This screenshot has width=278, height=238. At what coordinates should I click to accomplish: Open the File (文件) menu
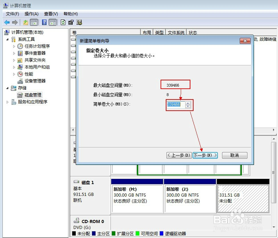tap(13, 14)
